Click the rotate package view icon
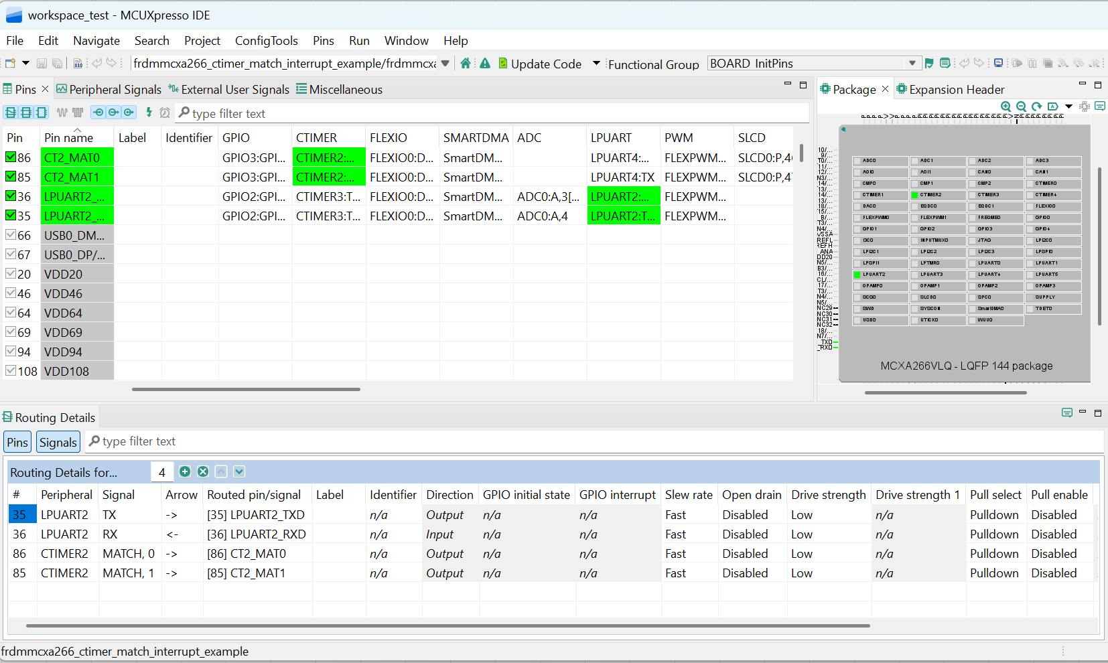Screen dimensions: 1108x663 point(1036,106)
